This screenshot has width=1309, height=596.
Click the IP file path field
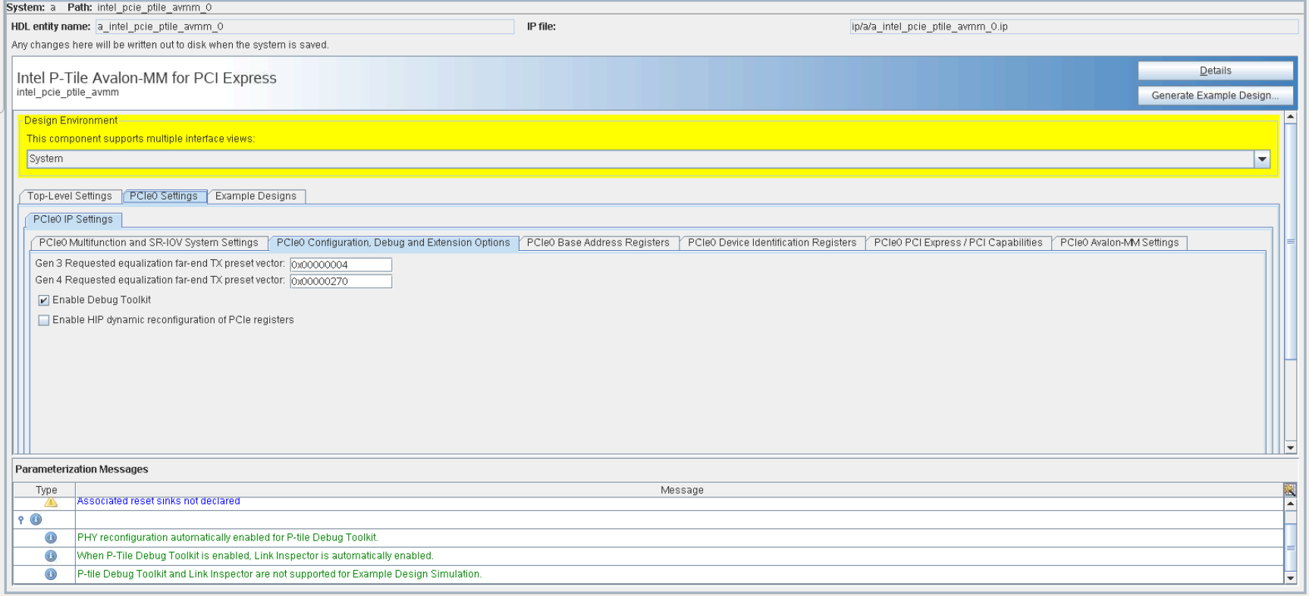point(1074,27)
